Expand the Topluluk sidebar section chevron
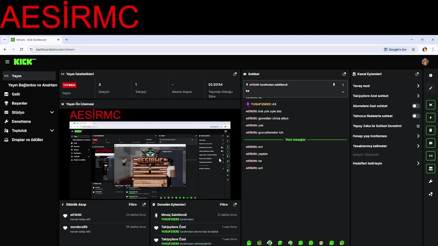 pos(52,131)
